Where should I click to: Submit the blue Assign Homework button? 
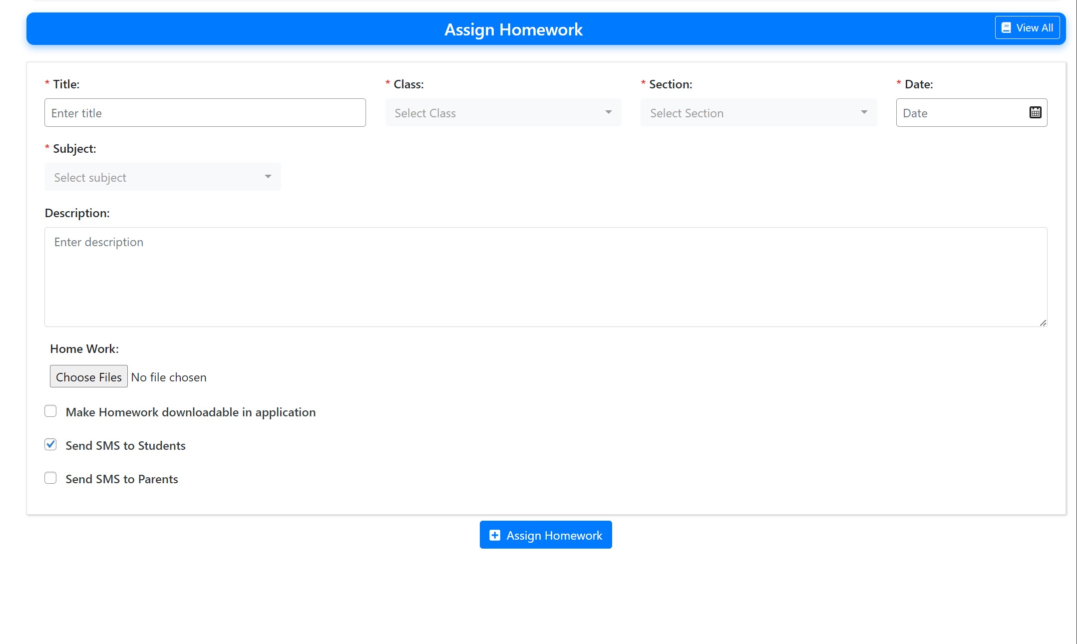point(546,535)
